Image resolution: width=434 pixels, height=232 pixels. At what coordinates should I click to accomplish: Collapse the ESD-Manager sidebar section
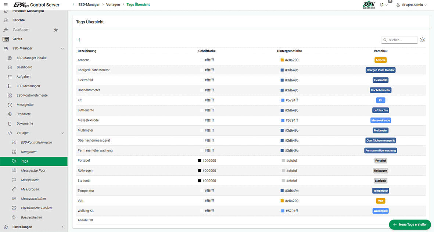click(x=62, y=49)
